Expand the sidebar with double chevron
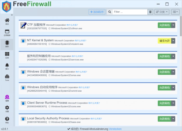The width and height of the screenshot is (182, 131). coord(12,15)
